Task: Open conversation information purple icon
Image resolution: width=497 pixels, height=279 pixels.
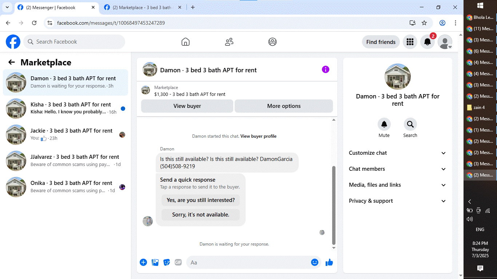Action: click(x=326, y=69)
